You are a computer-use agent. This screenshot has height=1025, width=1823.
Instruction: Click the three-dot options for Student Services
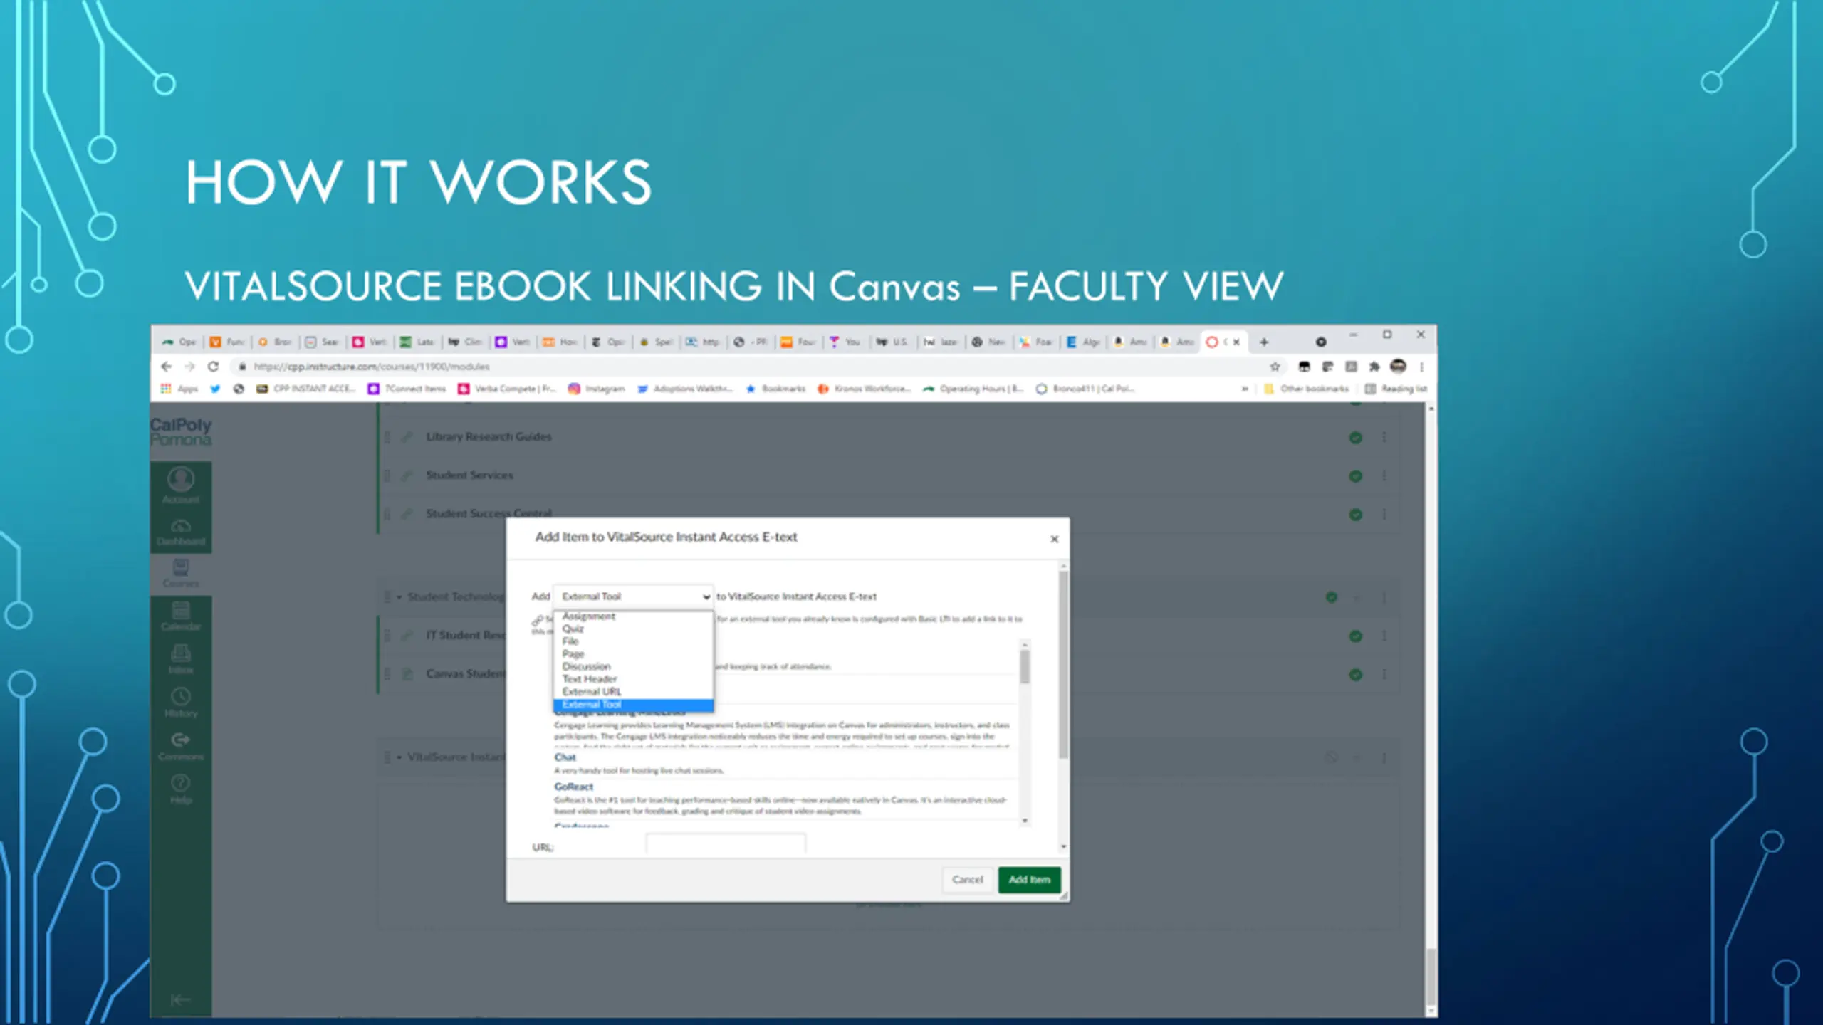pyautogui.click(x=1384, y=475)
